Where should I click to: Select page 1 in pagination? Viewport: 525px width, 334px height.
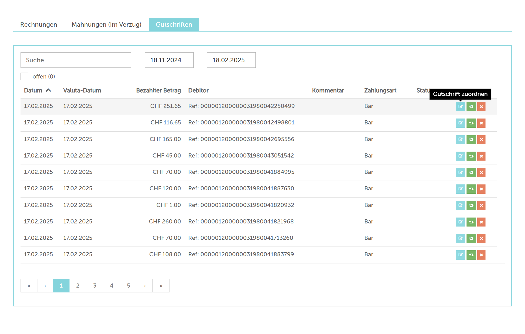[61, 286]
